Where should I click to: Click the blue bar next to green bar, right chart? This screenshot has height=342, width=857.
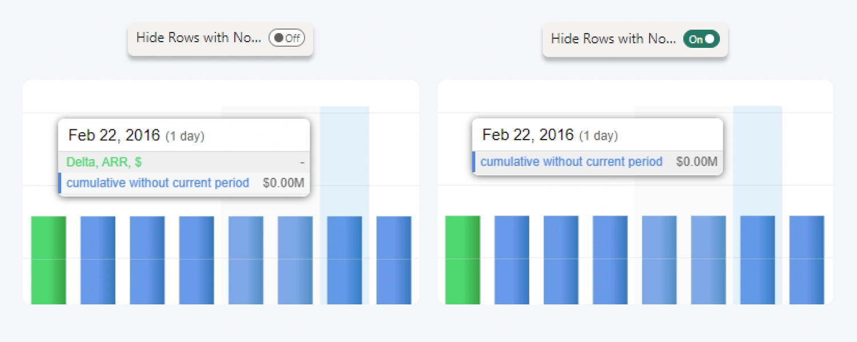(x=512, y=260)
